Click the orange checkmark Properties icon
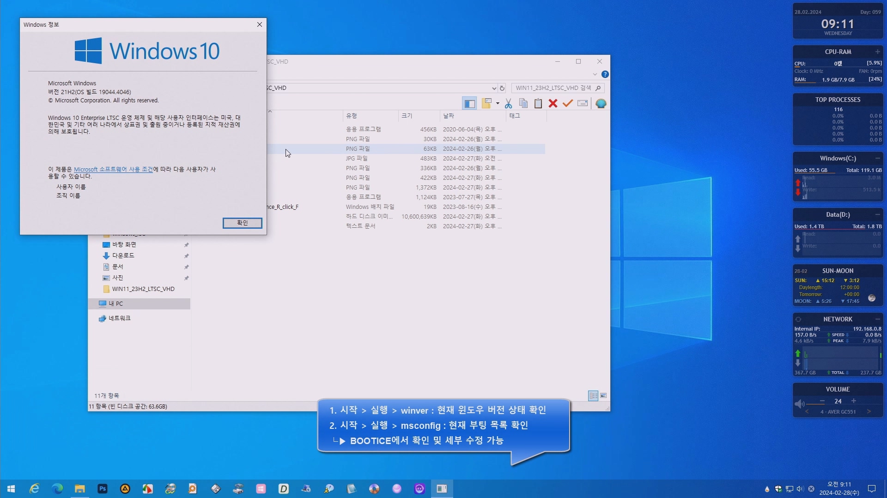This screenshot has height=498, width=887. click(x=567, y=103)
